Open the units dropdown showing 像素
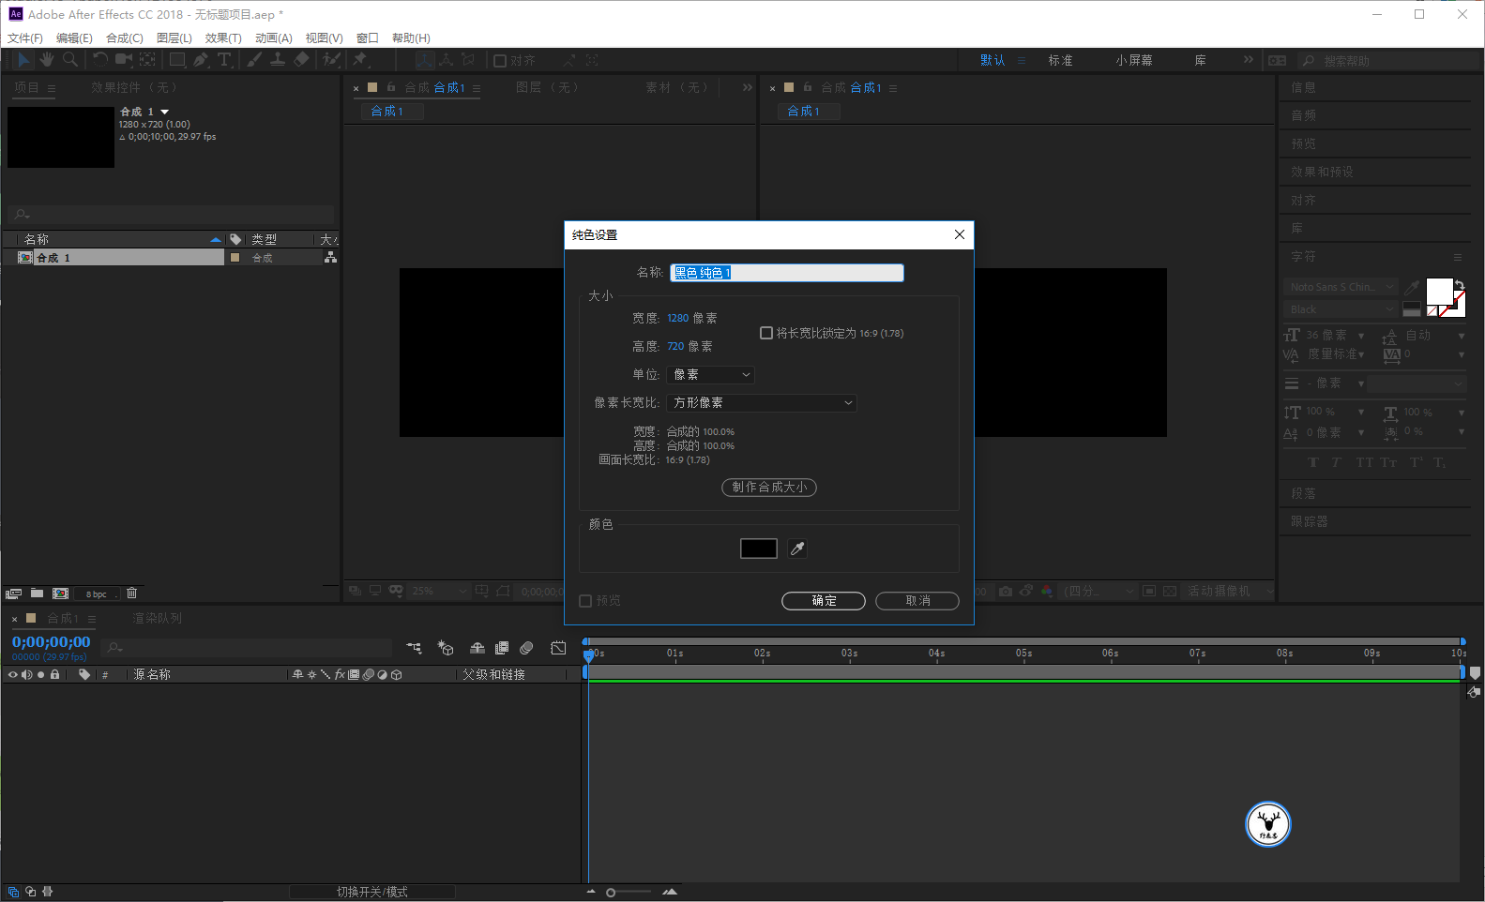This screenshot has height=902, width=1485. click(x=711, y=375)
